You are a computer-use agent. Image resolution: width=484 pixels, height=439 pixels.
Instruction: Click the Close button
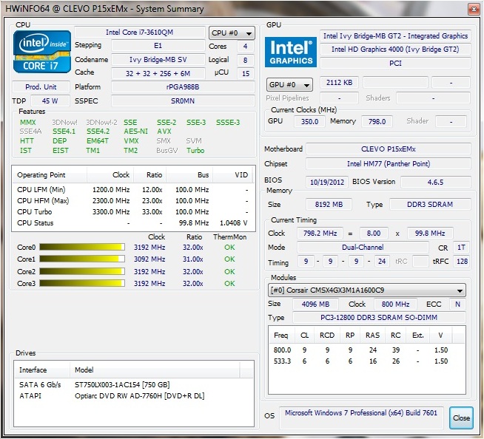pos(461,418)
